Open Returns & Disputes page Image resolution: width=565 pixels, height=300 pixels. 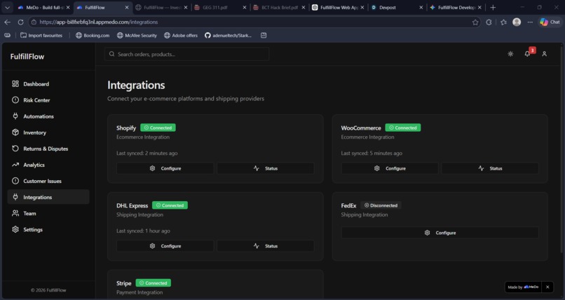coord(48,149)
